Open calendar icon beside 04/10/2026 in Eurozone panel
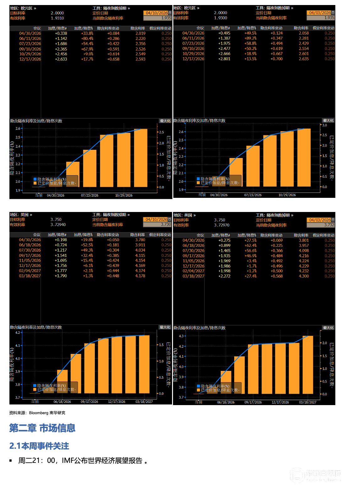 (x=170, y=13)
